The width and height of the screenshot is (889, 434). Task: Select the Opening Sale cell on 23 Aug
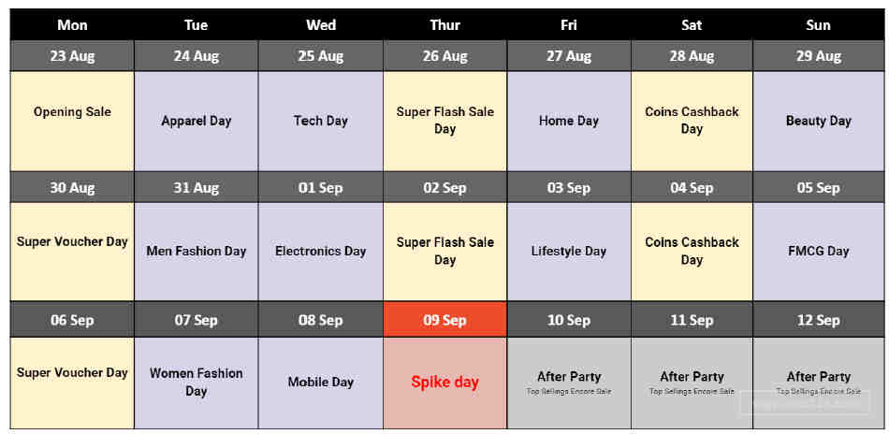pyautogui.click(x=72, y=121)
